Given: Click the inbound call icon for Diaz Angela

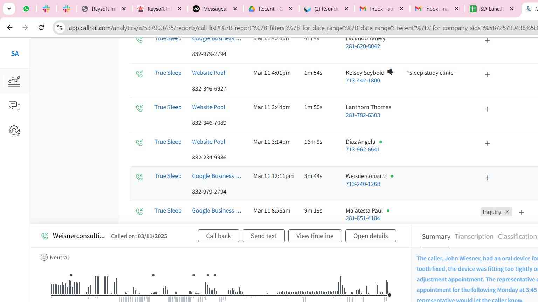Looking at the screenshot, I should [x=139, y=143].
